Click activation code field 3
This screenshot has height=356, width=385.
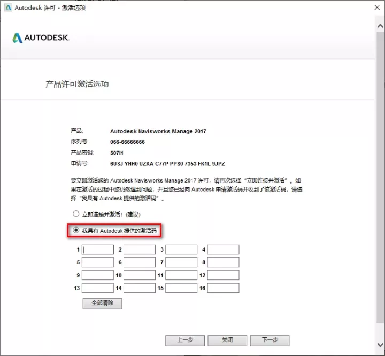pyautogui.click(x=181, y=249)
